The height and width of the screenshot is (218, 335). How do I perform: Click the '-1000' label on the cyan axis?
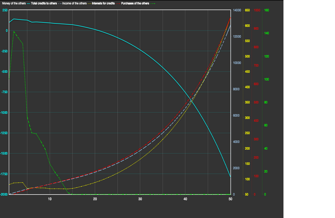(4, 112)
